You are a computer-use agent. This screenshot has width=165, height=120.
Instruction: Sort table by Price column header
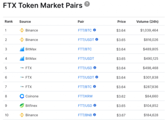pyautogui.click(x=121, y=21)
